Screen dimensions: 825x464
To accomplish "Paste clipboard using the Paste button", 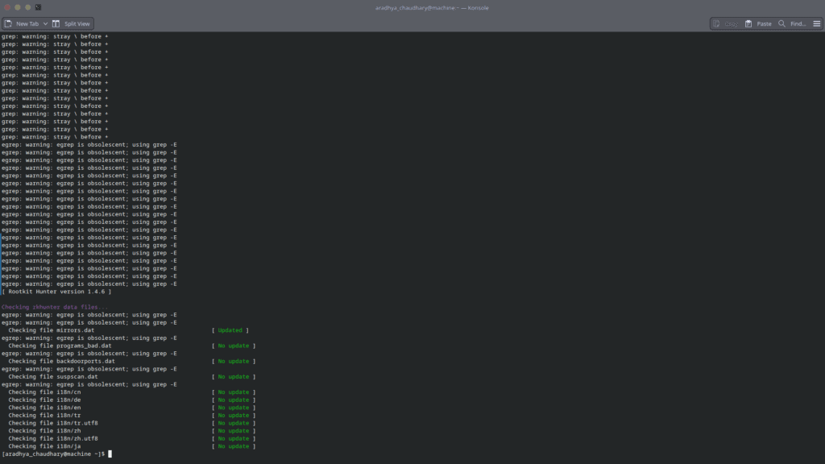I will click(759, 23).
